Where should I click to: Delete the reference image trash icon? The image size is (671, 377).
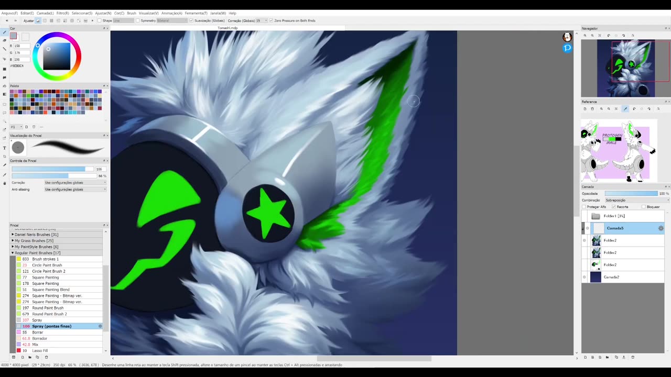click(592, 109)
